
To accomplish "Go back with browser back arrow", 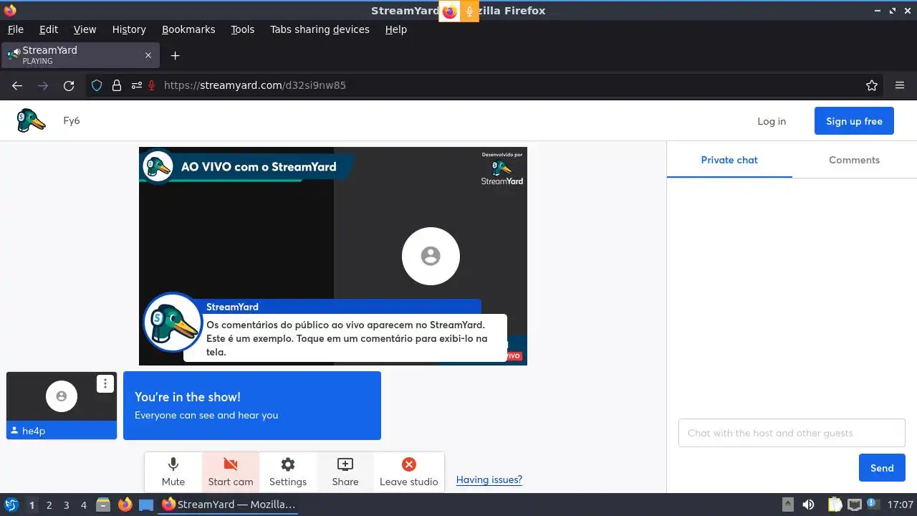I will pos(17,85).
